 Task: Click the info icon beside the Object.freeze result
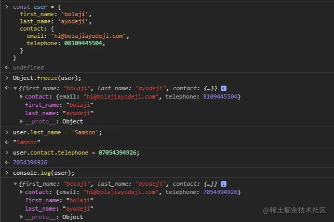223,89
